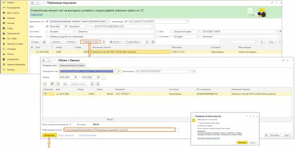Open the ОС и НМА sidebar section
This screenshot has height=148, width=295.
[10, 38]
